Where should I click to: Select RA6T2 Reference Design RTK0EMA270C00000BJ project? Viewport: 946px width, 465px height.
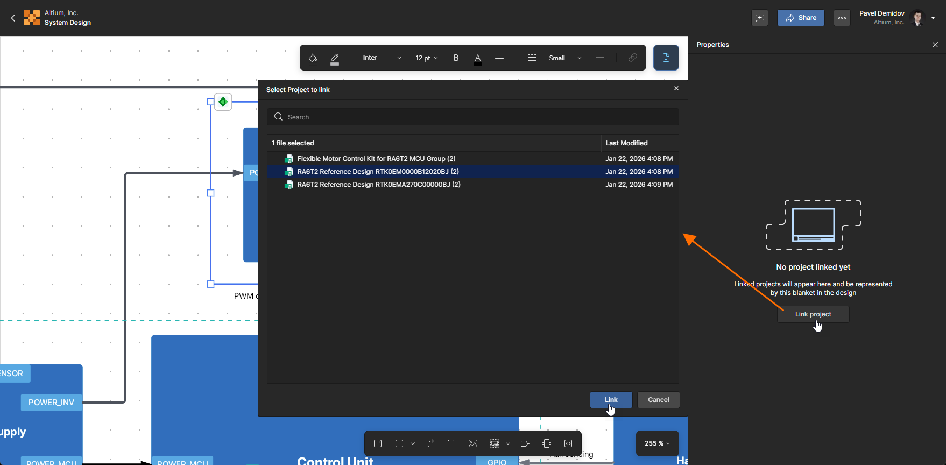[x=473, y=185]
